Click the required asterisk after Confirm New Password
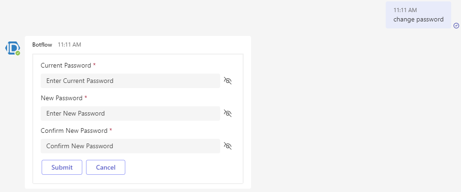 coord(111,130)
